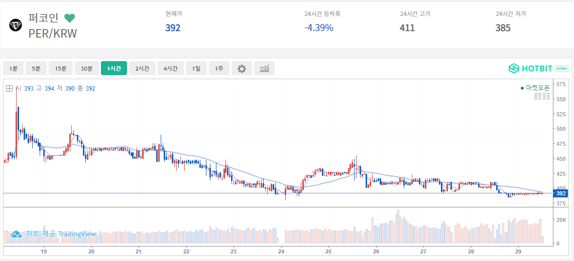Open chart settings gear icon

(x=242, y=68)
